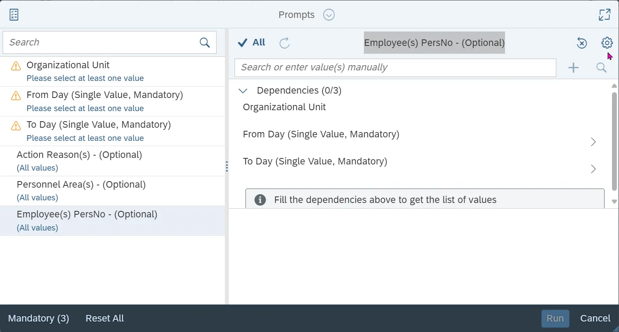Image resolution: width=619 pixels, height=332 pixels.
Task: Click Cancel to close prompts
Action: click(x=595, y=318)
